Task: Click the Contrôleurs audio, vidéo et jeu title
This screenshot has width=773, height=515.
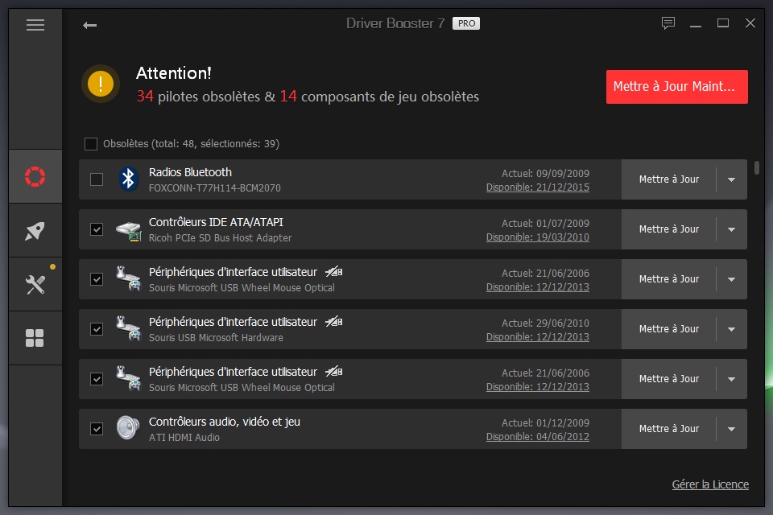Action: coord(225,422)
